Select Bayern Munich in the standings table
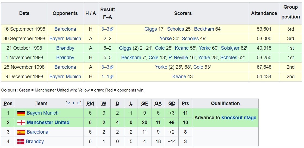Image resolution: width=304 pixels, height=148 pixels. (x=43, y=113)
